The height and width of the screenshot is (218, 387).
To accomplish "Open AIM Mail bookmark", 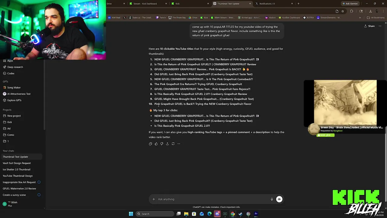I will point(114,18).
